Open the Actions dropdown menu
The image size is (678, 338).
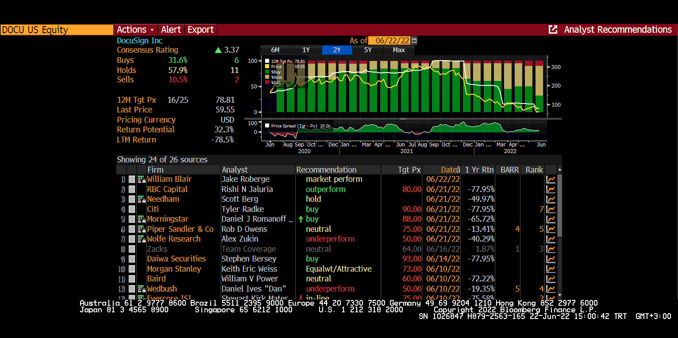tap(135, 30)
